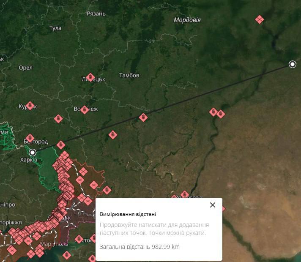This screenshot has height=262, width=301.
Task: Click the measurement end point at line's east end
Action: coord(292,64)
